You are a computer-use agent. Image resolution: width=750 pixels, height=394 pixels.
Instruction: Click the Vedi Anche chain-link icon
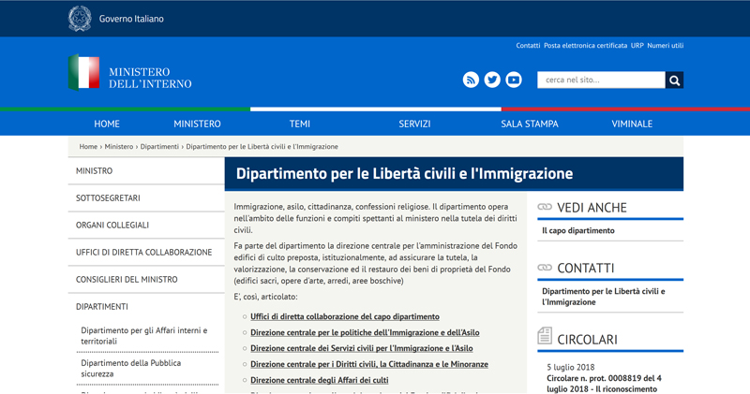click(x=545, y=207)
